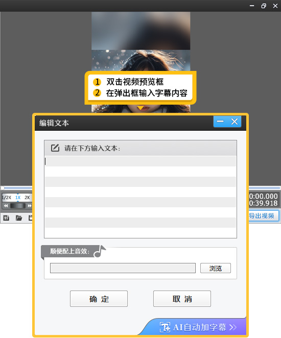Select 2X playback speed

(27, 198)
